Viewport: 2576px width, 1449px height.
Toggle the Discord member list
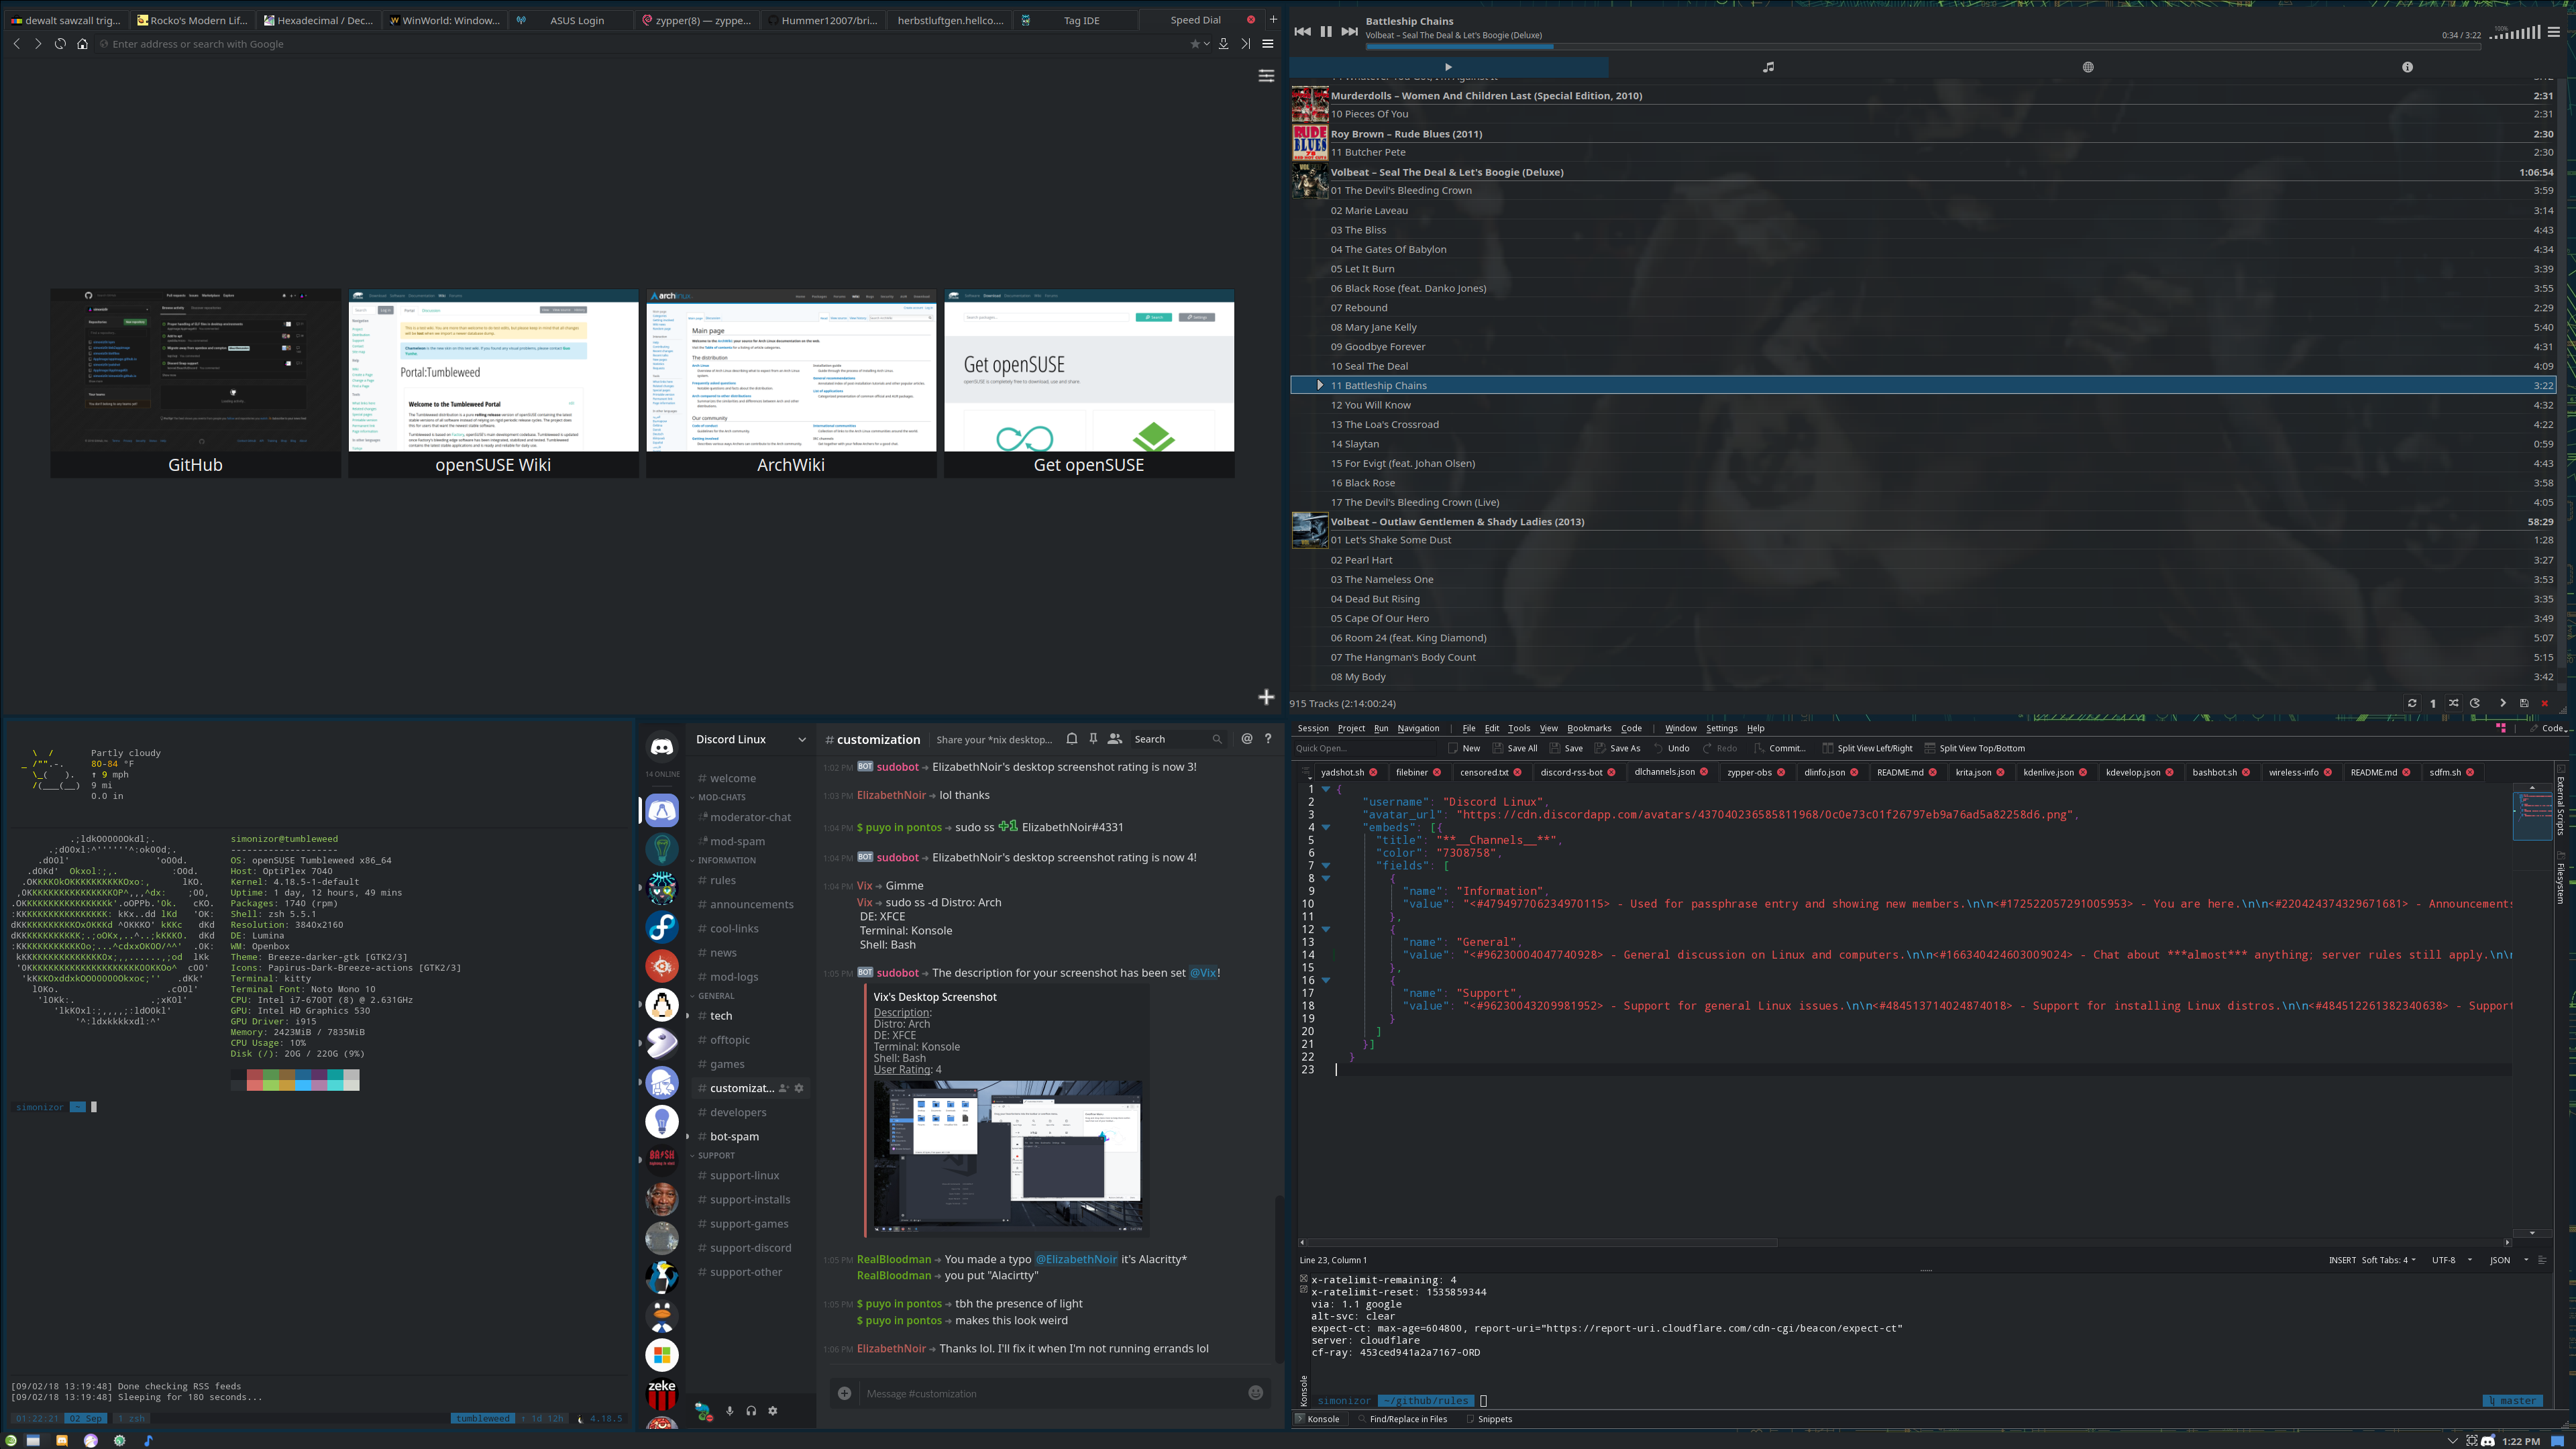click(1115, 739)
